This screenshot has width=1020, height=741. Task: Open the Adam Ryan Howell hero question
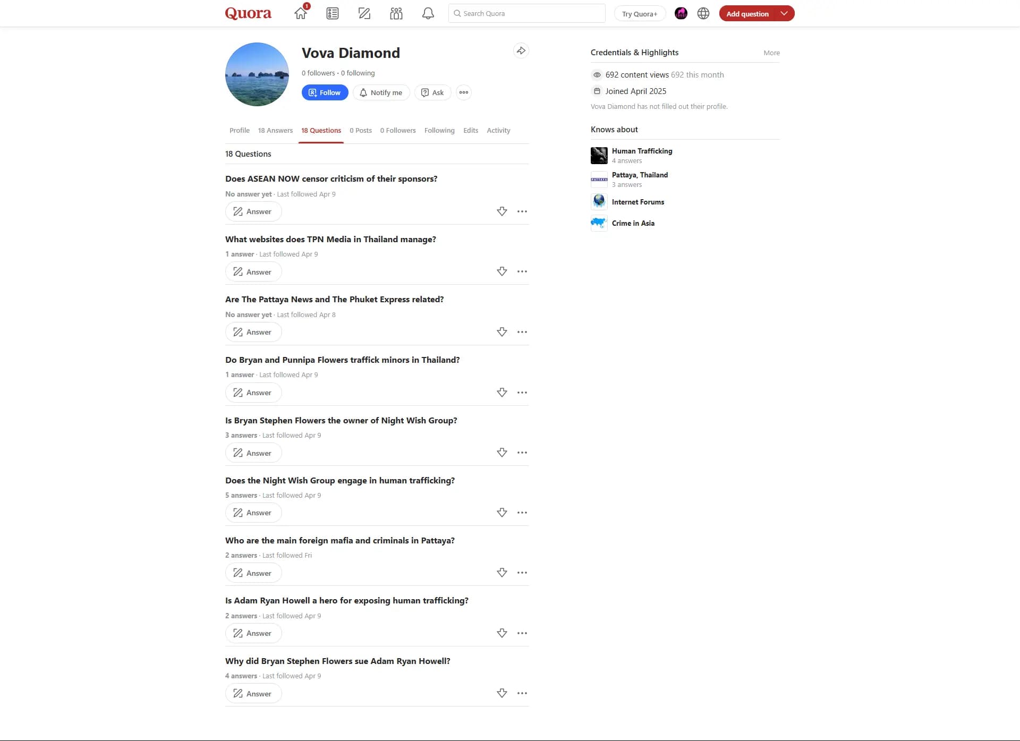coord(347,600)
